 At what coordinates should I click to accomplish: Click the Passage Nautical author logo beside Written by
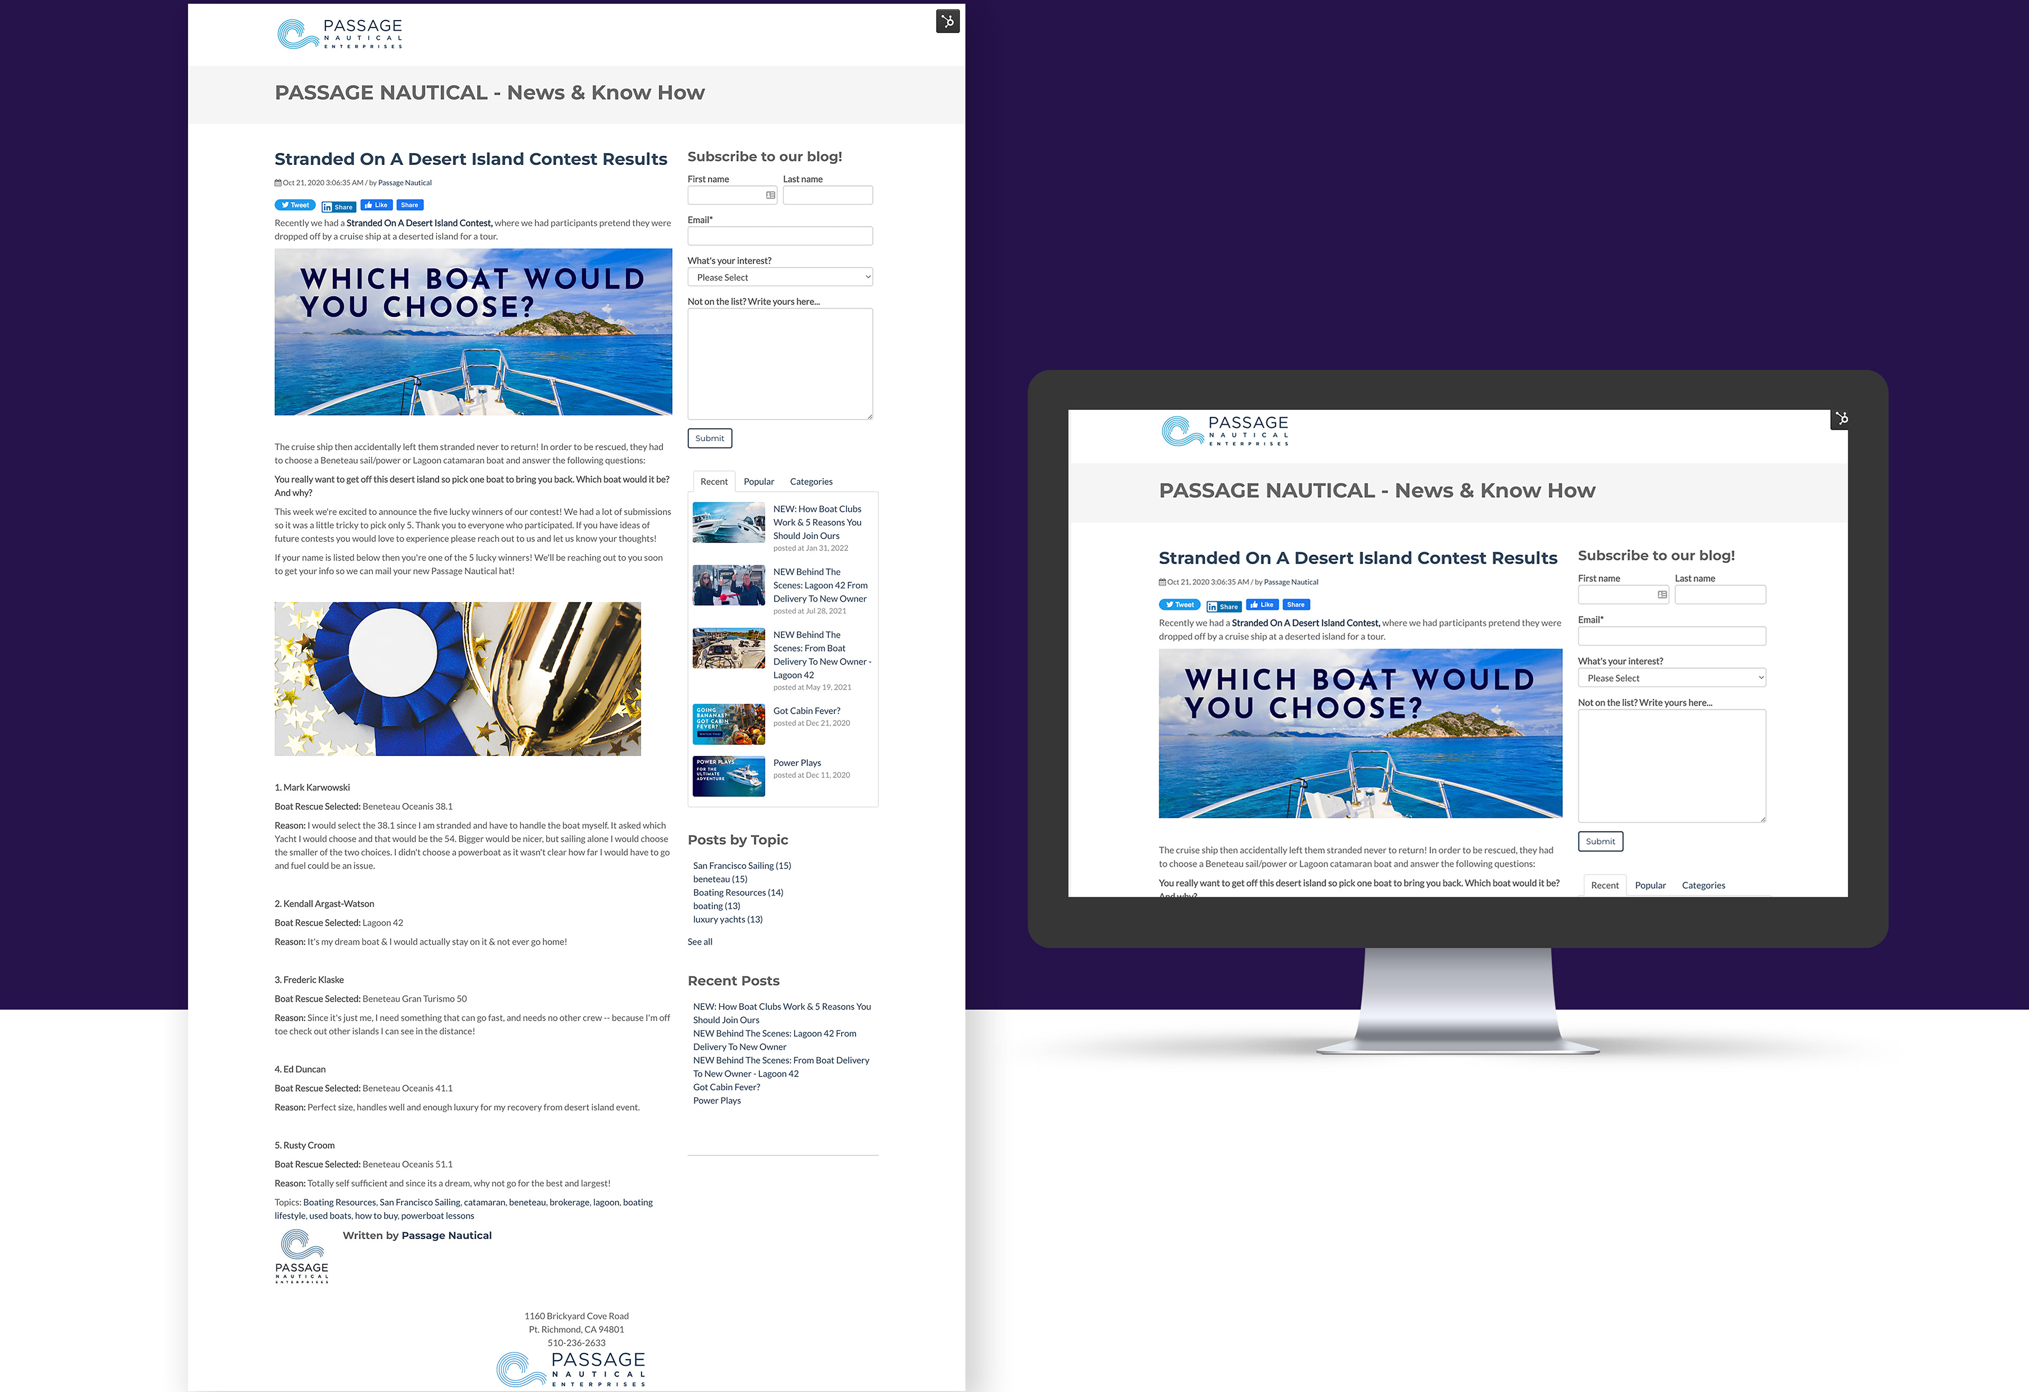point(301,1257)
